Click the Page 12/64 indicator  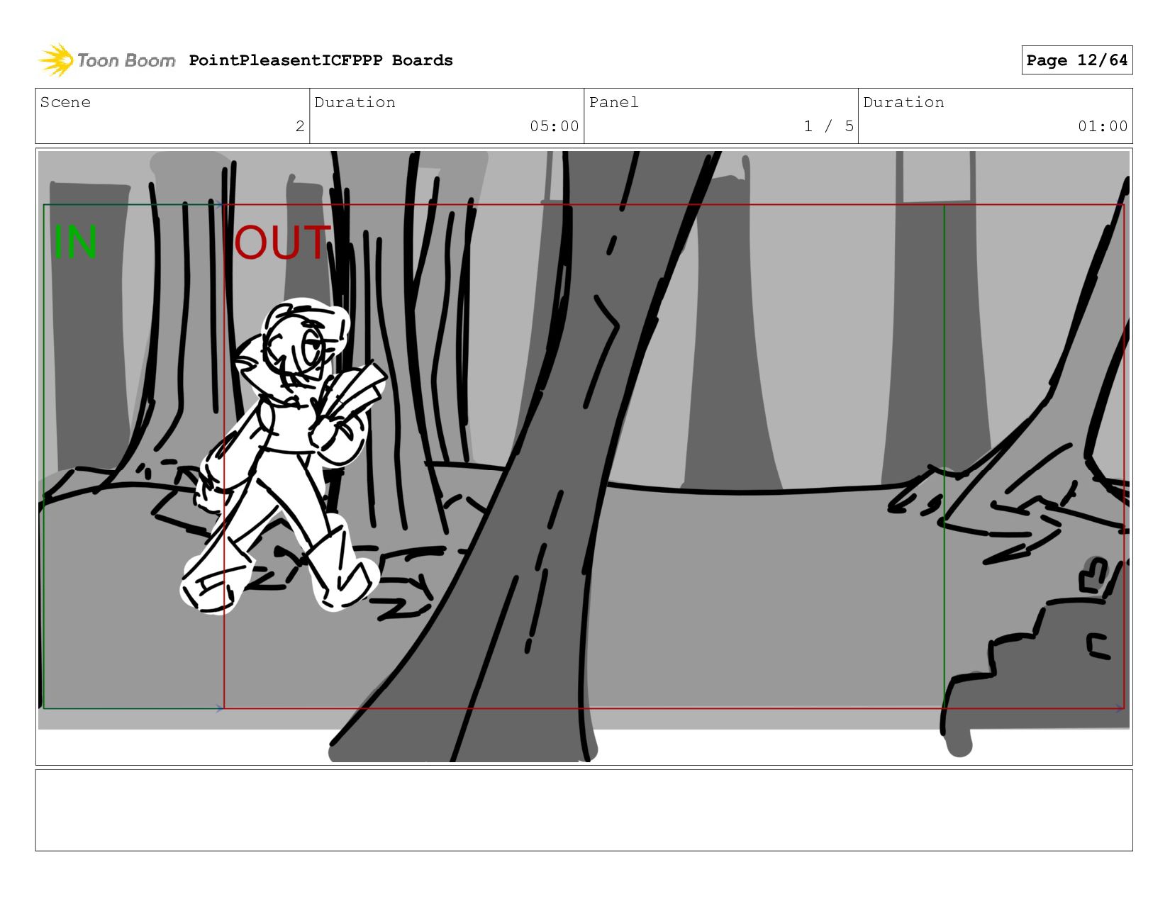1076,60
